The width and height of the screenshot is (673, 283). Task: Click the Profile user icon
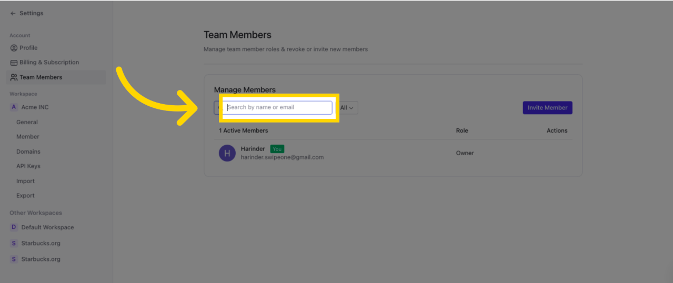14,48
